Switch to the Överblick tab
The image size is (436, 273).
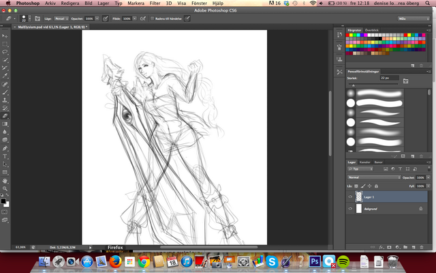click(x=372, y=30)
